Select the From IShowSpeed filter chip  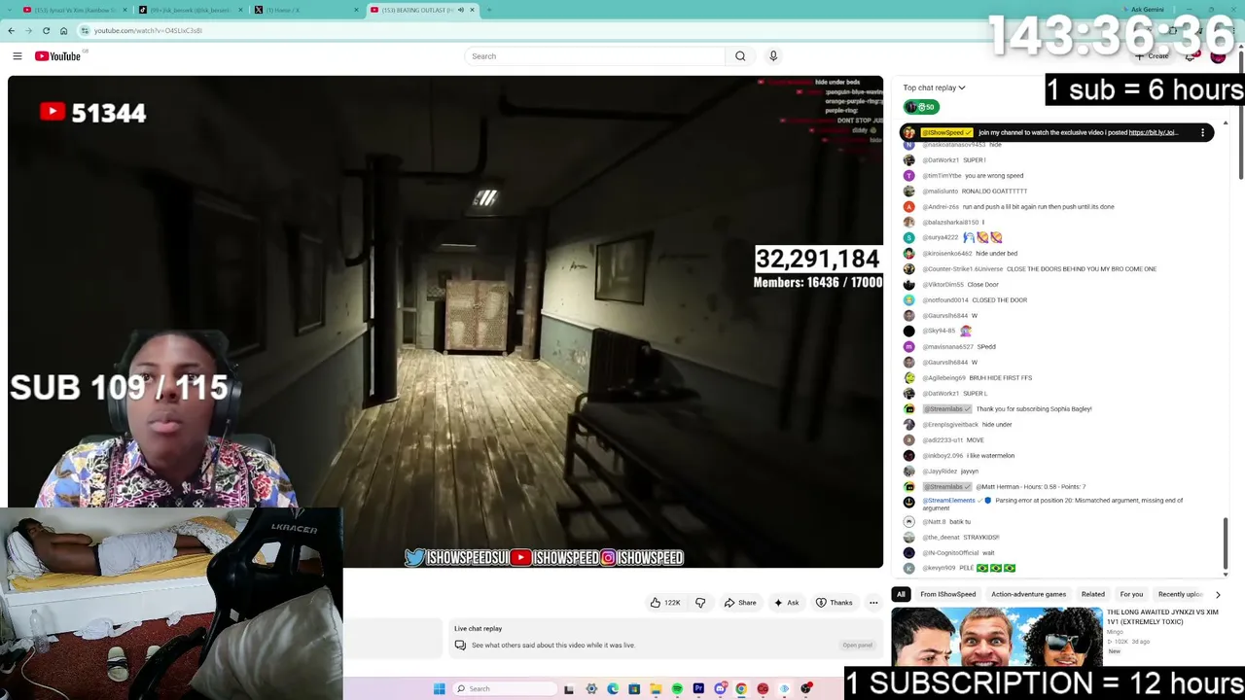(948, 594)
